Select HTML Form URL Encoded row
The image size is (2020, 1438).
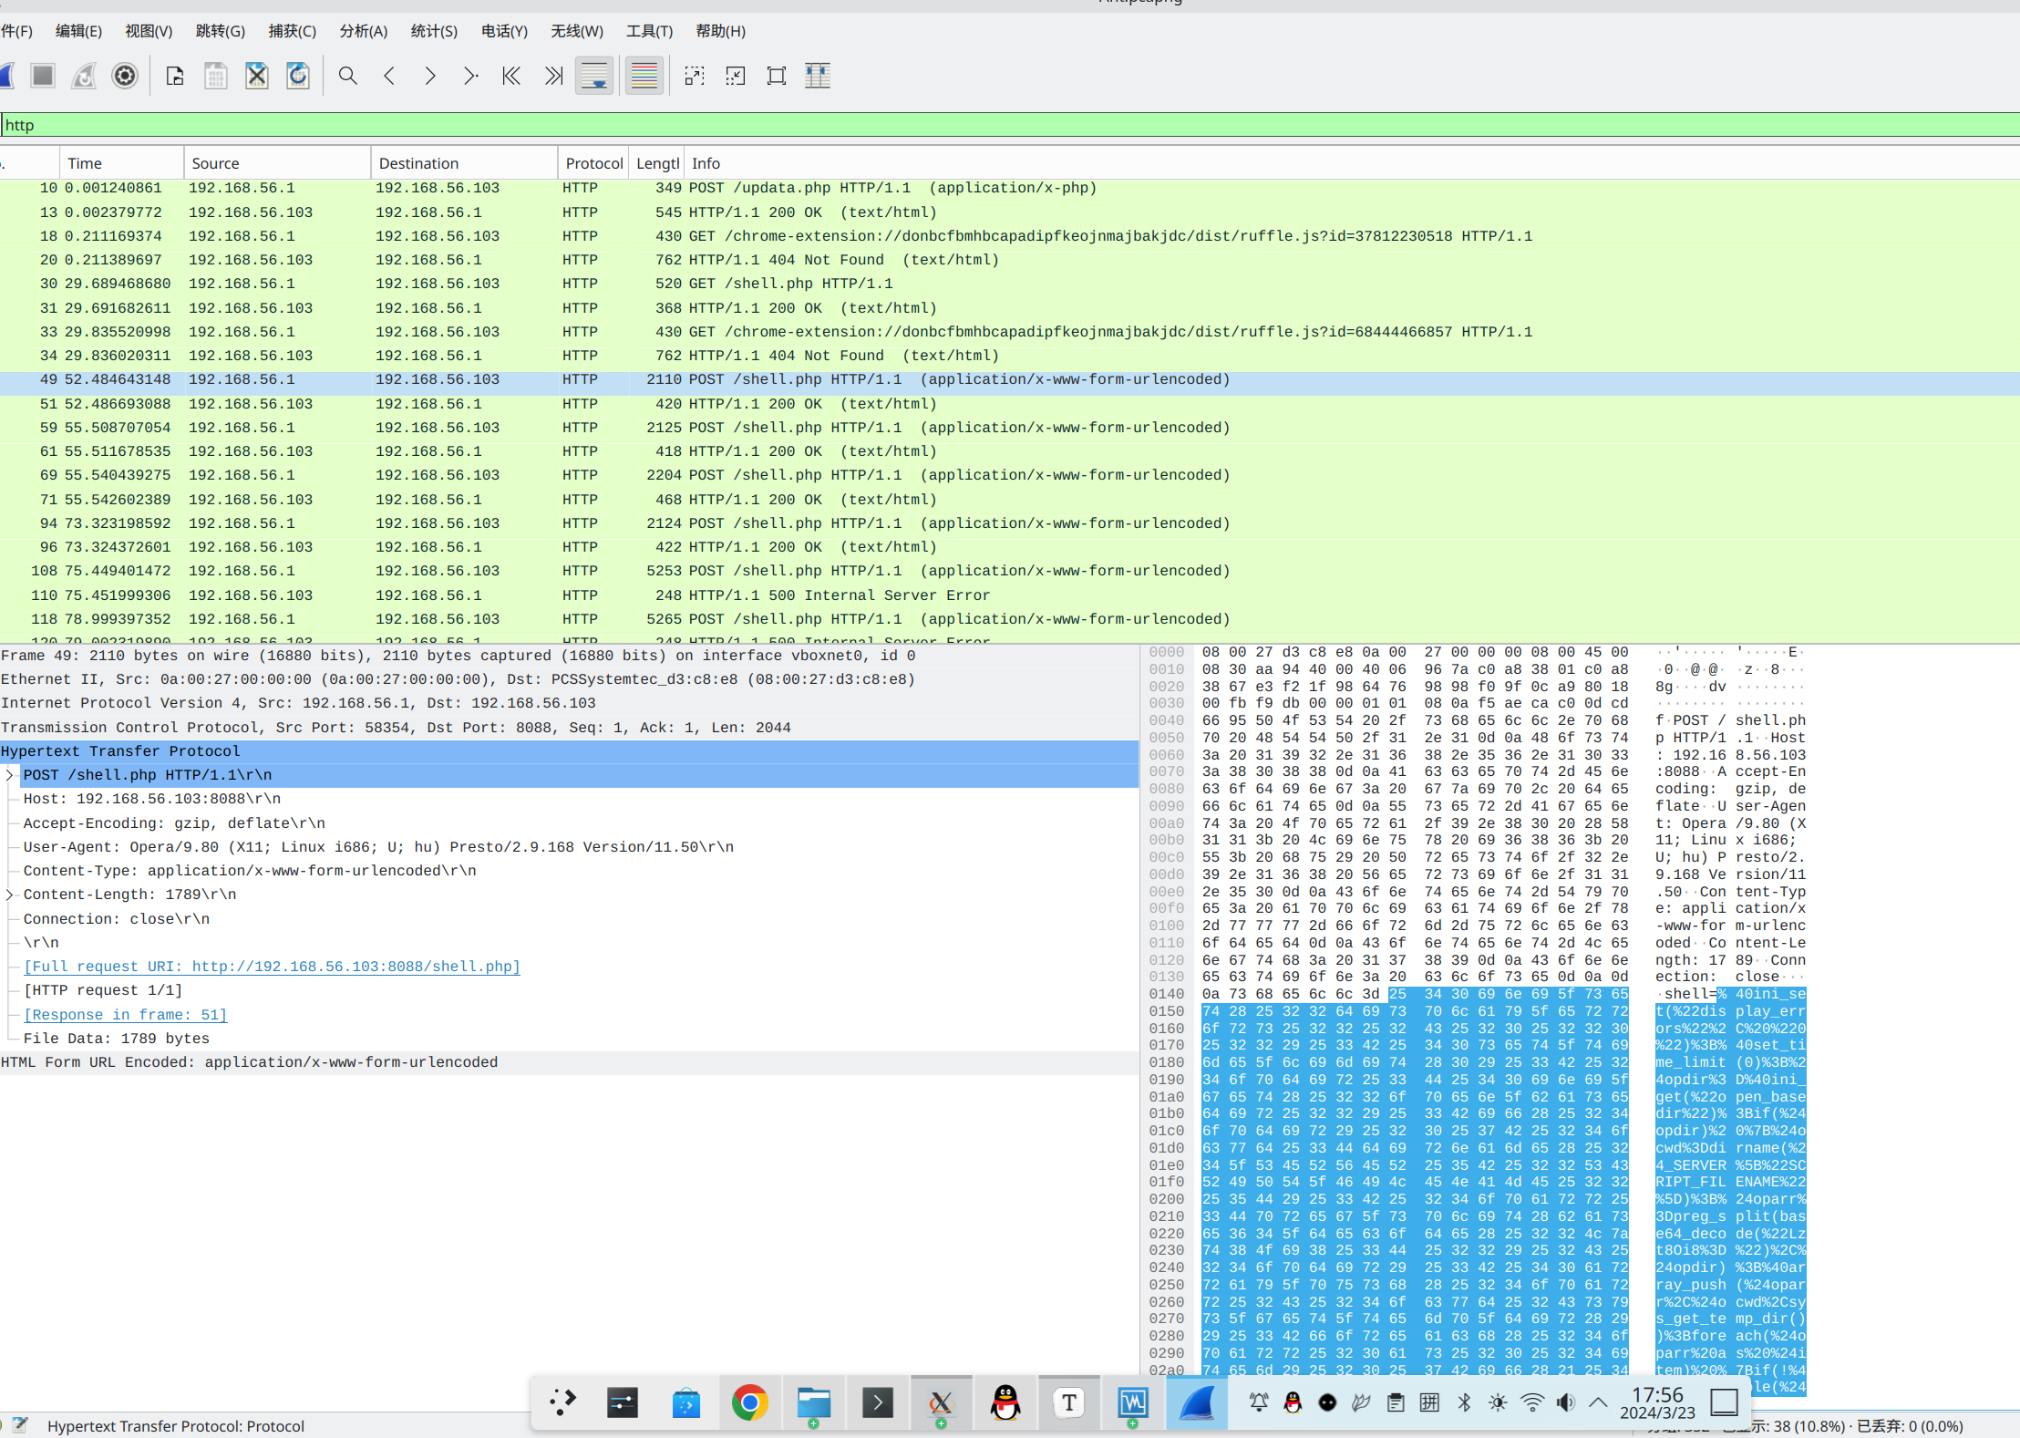569,1062
